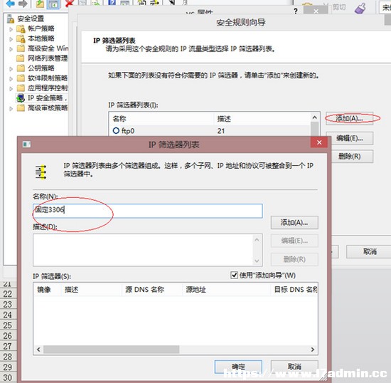The image size is (391, 383).
Task: Select the 本地策略 folder icon
Action: [x=21, y=38]
